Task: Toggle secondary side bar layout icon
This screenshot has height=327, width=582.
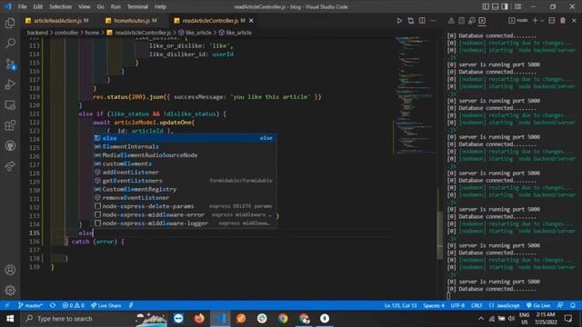Action: [505, 6]
